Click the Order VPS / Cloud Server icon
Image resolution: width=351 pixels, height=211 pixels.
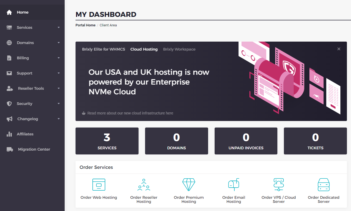coord(279,185)
